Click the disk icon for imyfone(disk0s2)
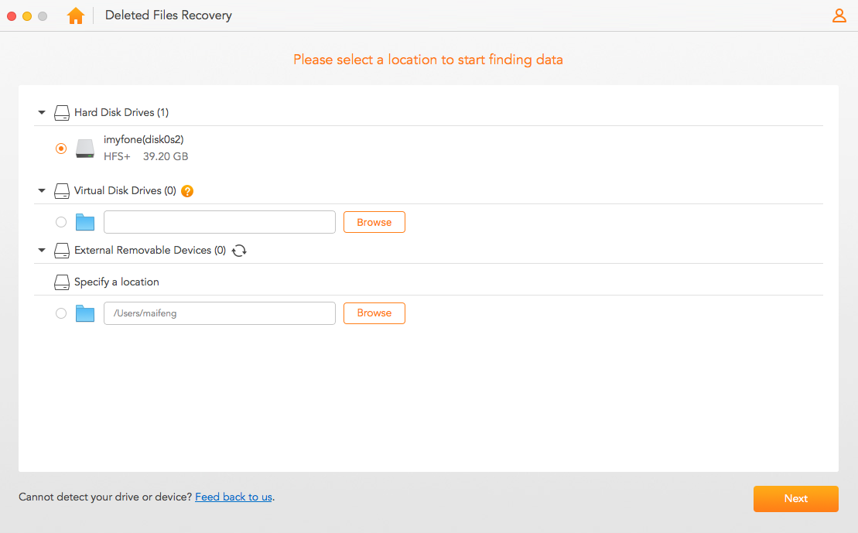 tap(85, 149)
